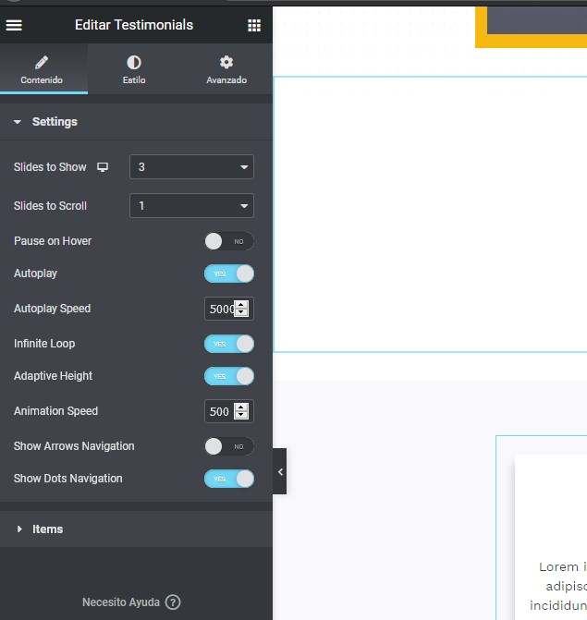Increase Autoplay Speed with up arrow
The width and height of the screenshot is (587, 620).
point(241,305)
